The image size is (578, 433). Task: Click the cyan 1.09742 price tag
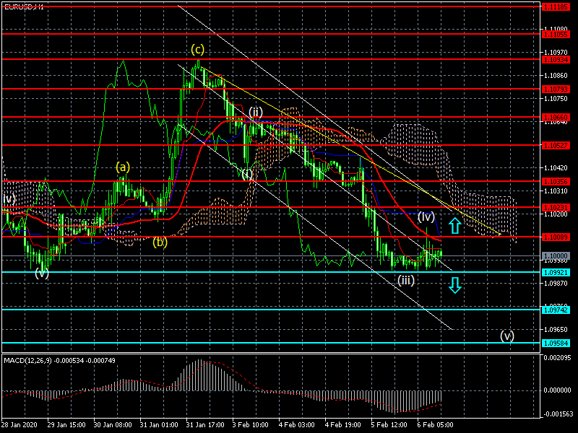pyautogui.click(x=556, y=310)
